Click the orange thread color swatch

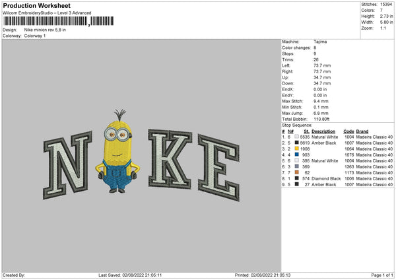point(297,172)
